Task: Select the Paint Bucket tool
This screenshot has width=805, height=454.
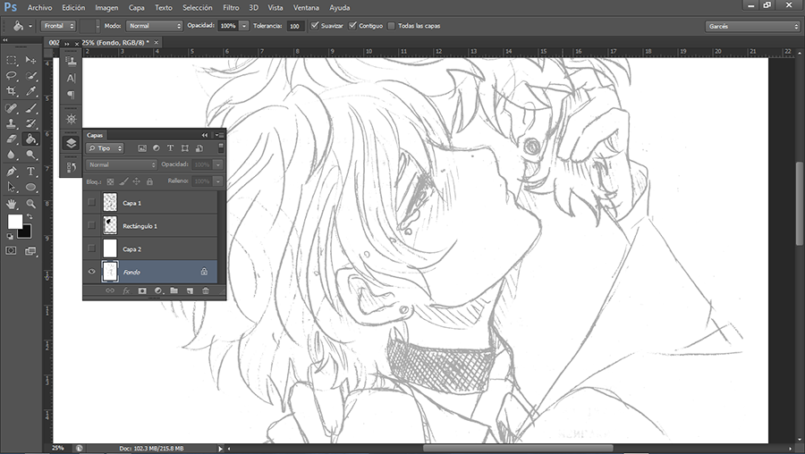Action: tap(30, 139)
